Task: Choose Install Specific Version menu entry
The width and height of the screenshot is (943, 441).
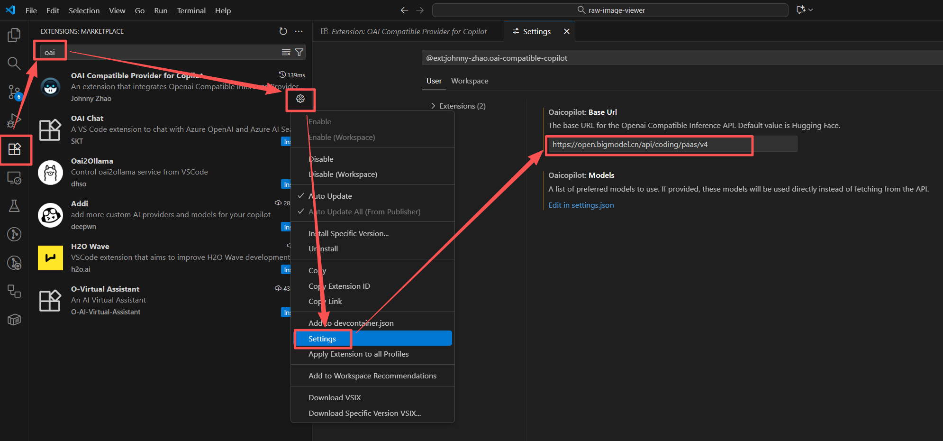Action: 372,234
